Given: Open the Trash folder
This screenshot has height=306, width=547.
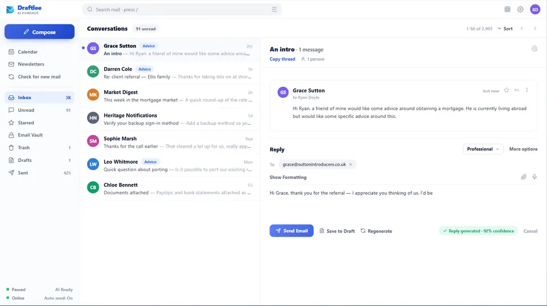Looking at the screenshot, I should (x=39, y=148).
